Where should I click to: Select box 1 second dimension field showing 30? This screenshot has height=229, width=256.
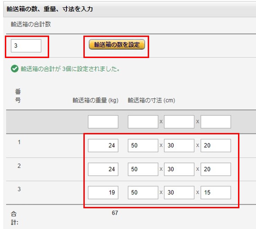coord(179,145)
